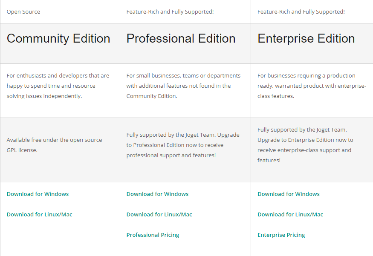Click the Upgrade to Professional Edition text
The height and width of the screenshot is (256, 373).
pos(183,145)
